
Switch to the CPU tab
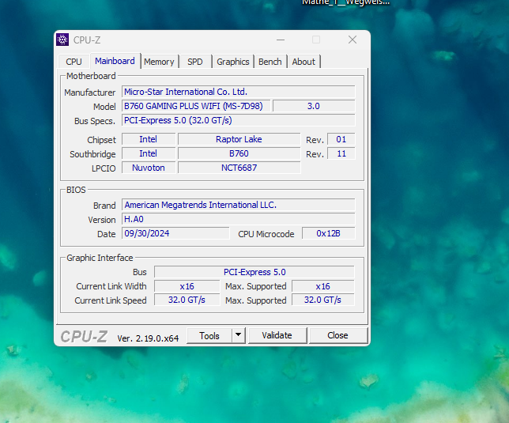[x=74, y=62]
